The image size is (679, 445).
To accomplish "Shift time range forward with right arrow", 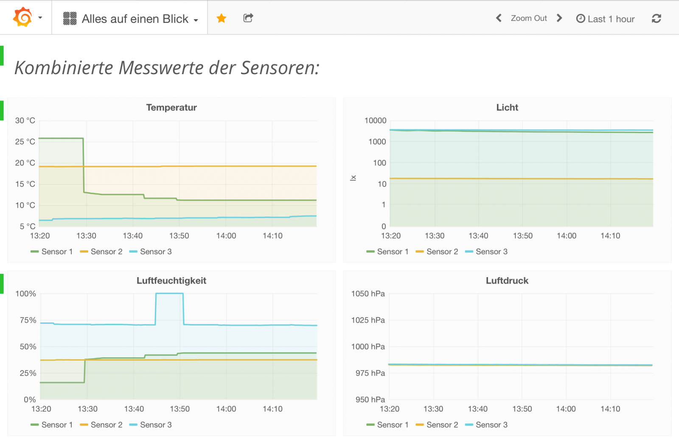I will click(x=559, y=18).
